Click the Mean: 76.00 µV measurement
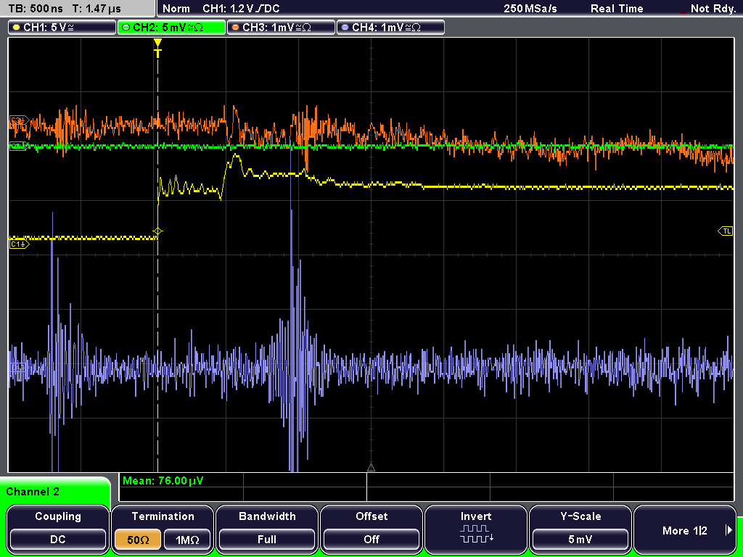Screen dimensions: 743x557 (163, 481)
